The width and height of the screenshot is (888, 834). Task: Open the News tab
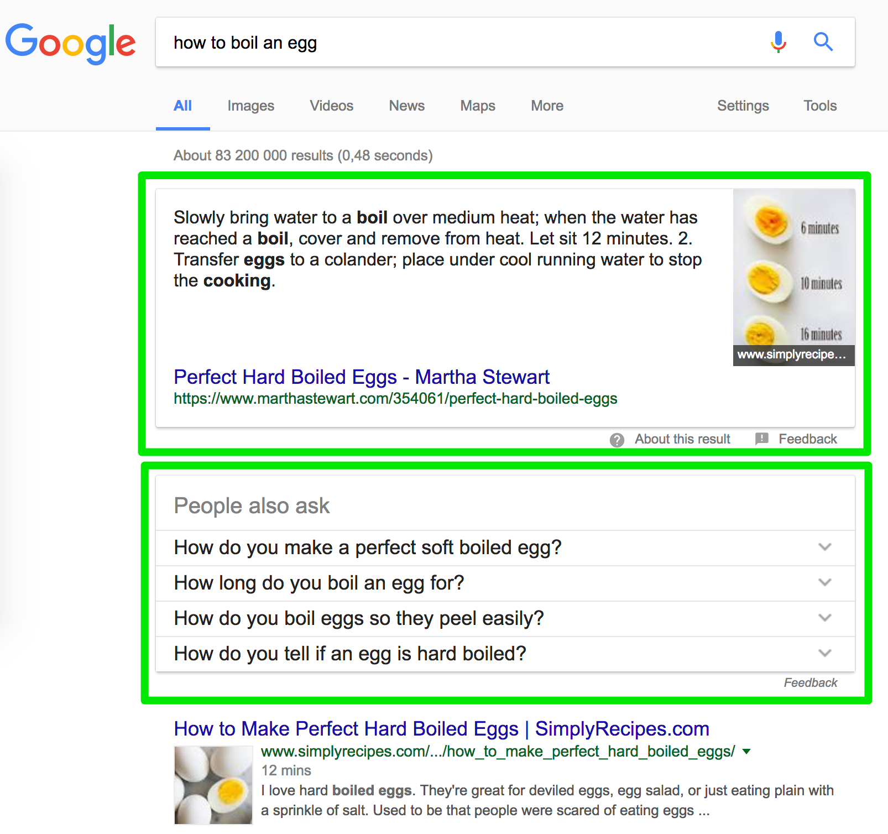click(407, 106)
